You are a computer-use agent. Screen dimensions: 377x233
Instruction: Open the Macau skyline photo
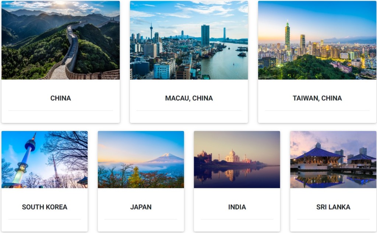(x=189, y=40)
